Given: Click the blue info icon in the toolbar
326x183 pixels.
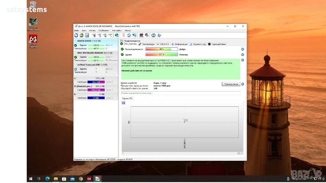Looking at the screenshot, I should pos(159,35).
